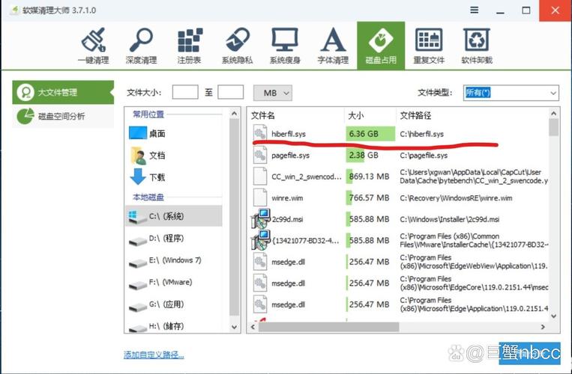Click the D:\ drive icon
The width and height of the screenshot is (572, 374).
coord(137,241)
